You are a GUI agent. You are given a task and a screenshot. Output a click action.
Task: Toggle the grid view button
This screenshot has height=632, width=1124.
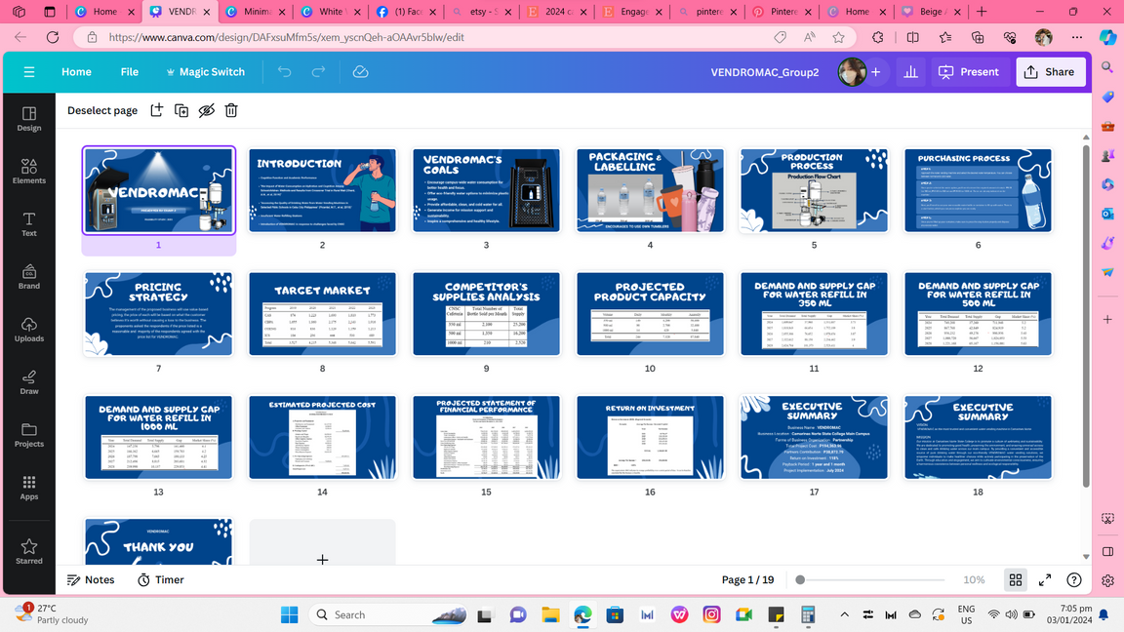pos(1016,579)
